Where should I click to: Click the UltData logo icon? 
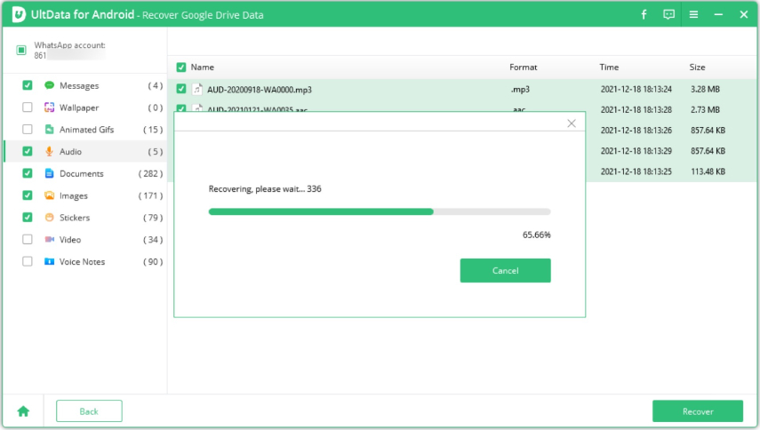(19, 14)
